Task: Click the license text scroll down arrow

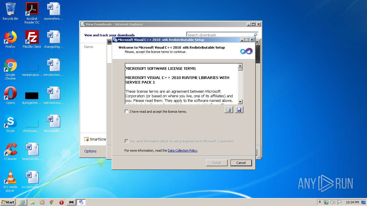Action: coord(240,102)
